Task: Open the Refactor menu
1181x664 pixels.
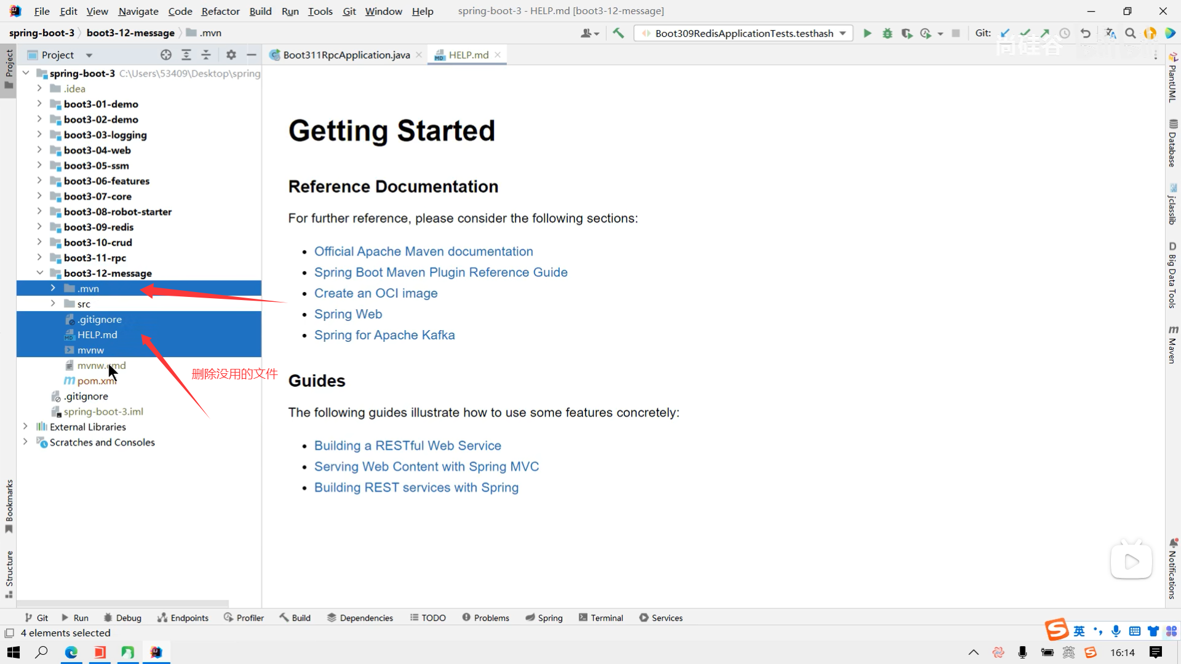Action: tap(220, 11)
